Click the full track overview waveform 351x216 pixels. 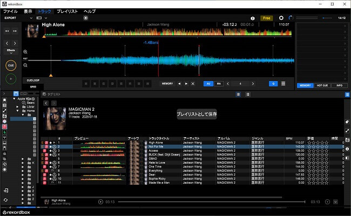pos(168,31)
